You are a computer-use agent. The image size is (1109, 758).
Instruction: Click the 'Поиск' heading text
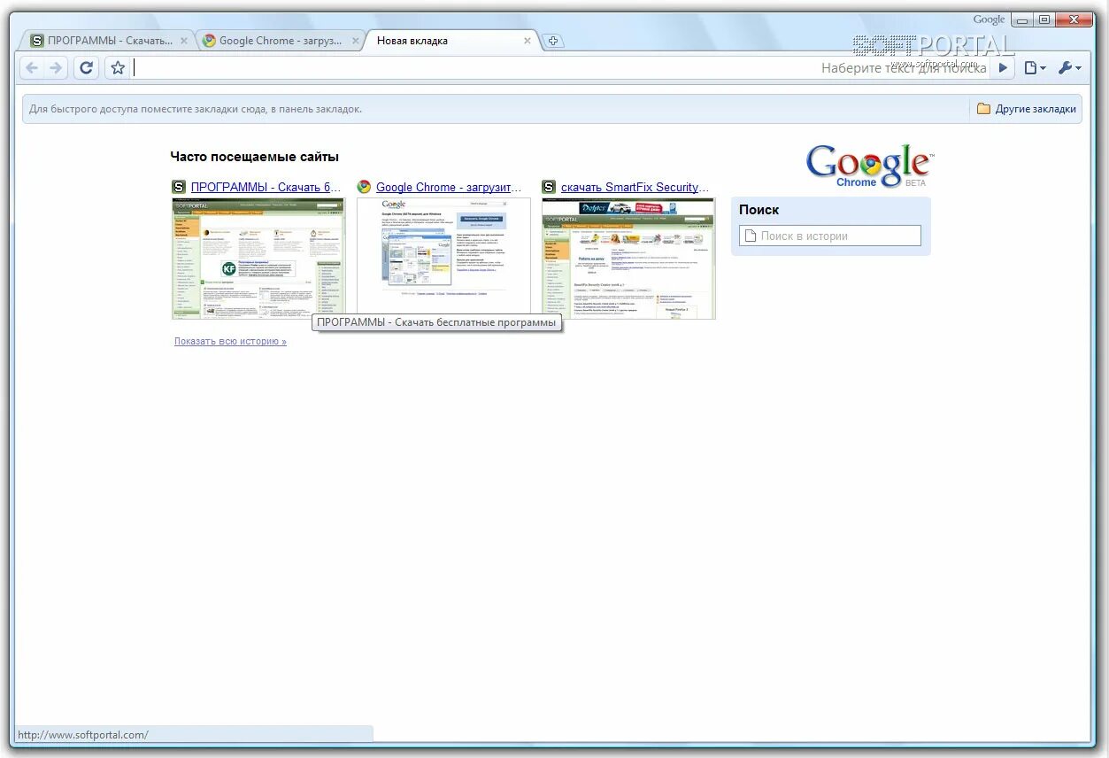tap(759, 210)
